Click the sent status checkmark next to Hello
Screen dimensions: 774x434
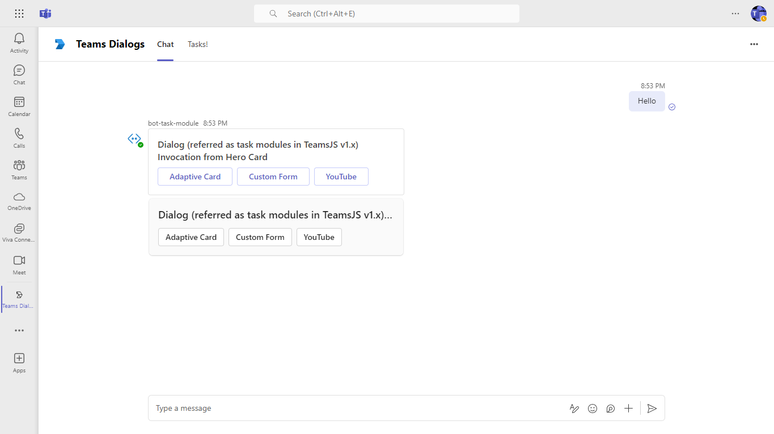click(672, 107)
